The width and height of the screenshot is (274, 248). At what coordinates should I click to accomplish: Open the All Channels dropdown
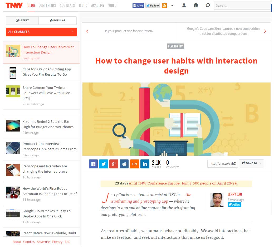(x=41, y=32)
